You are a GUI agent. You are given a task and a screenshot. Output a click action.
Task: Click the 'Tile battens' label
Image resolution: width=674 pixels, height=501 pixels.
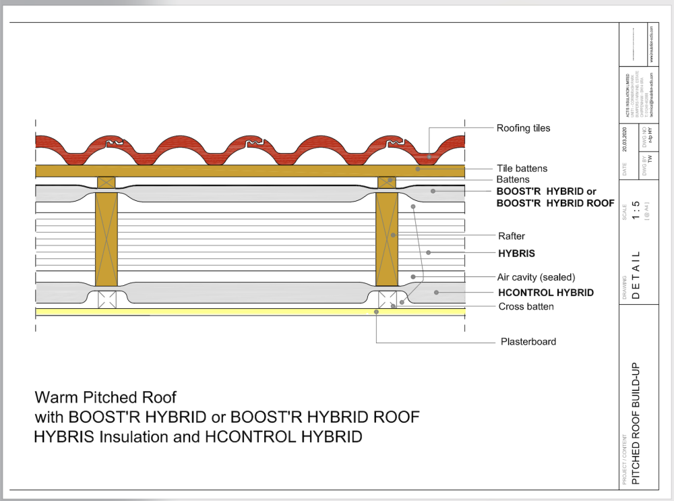tap(522, 168)
